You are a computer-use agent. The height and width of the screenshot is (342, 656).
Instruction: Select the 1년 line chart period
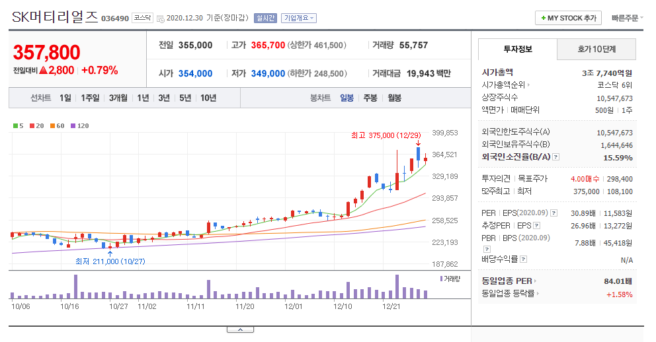tap(143, 98)
